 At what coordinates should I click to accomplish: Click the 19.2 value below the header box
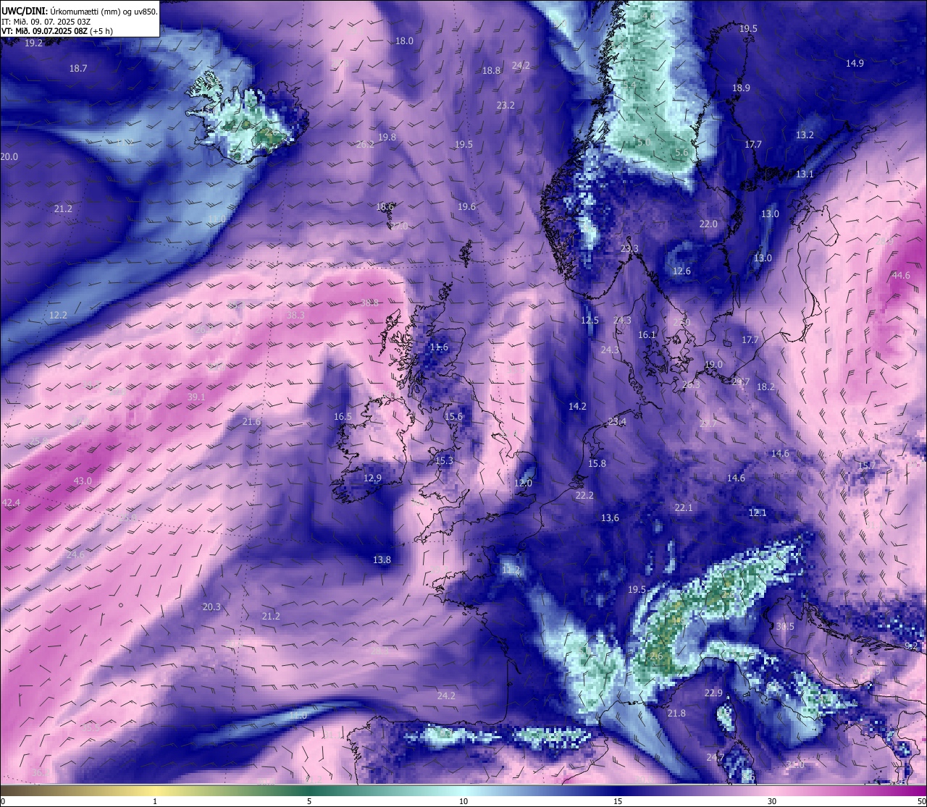[33, 43]
